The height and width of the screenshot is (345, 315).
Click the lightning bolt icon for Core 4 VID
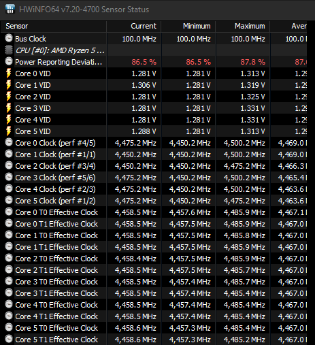point(9,120)
